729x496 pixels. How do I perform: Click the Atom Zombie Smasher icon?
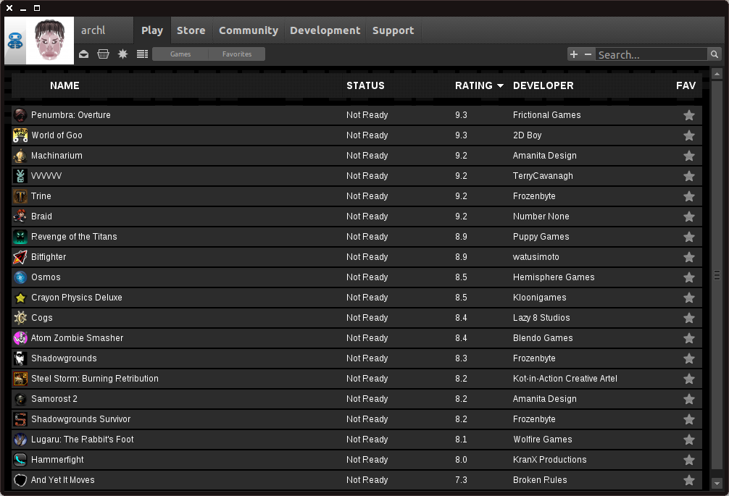20,338
